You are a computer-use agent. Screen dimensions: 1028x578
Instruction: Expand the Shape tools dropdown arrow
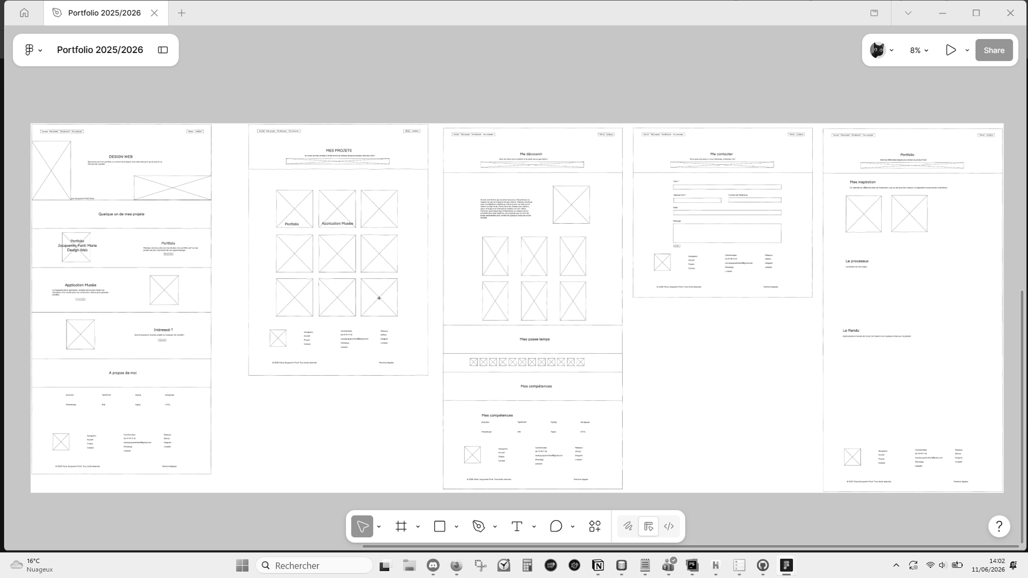[x=456, y=527]
